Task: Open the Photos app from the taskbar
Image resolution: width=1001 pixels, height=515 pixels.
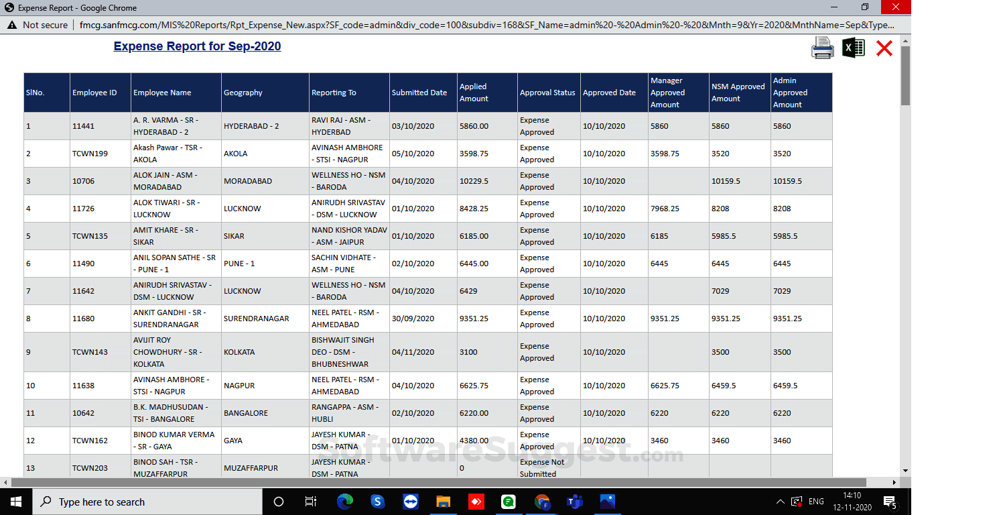Action: pyautogui.click(x=606, y=501)
